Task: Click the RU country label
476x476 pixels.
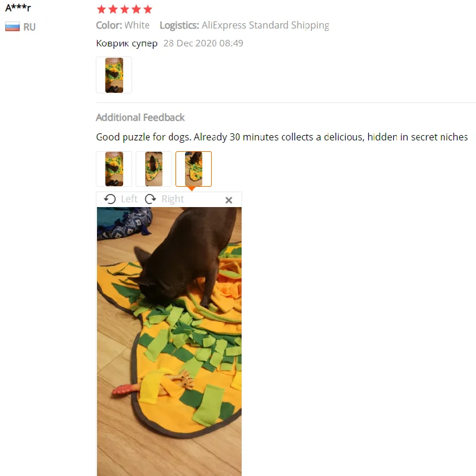Action: (29, 27)
